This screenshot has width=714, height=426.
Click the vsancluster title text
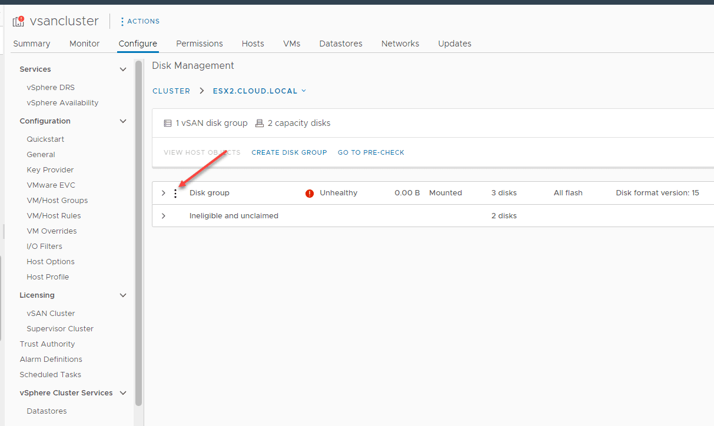point(64,21)
